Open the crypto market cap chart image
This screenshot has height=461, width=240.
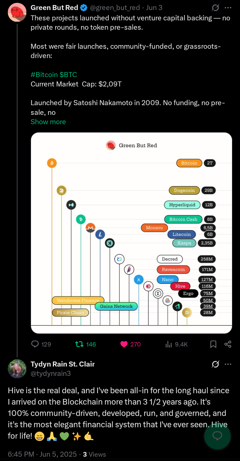coord(131,233)
